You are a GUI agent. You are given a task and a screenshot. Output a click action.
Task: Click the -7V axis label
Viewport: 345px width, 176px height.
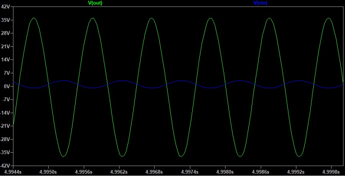tap(6, 100)
